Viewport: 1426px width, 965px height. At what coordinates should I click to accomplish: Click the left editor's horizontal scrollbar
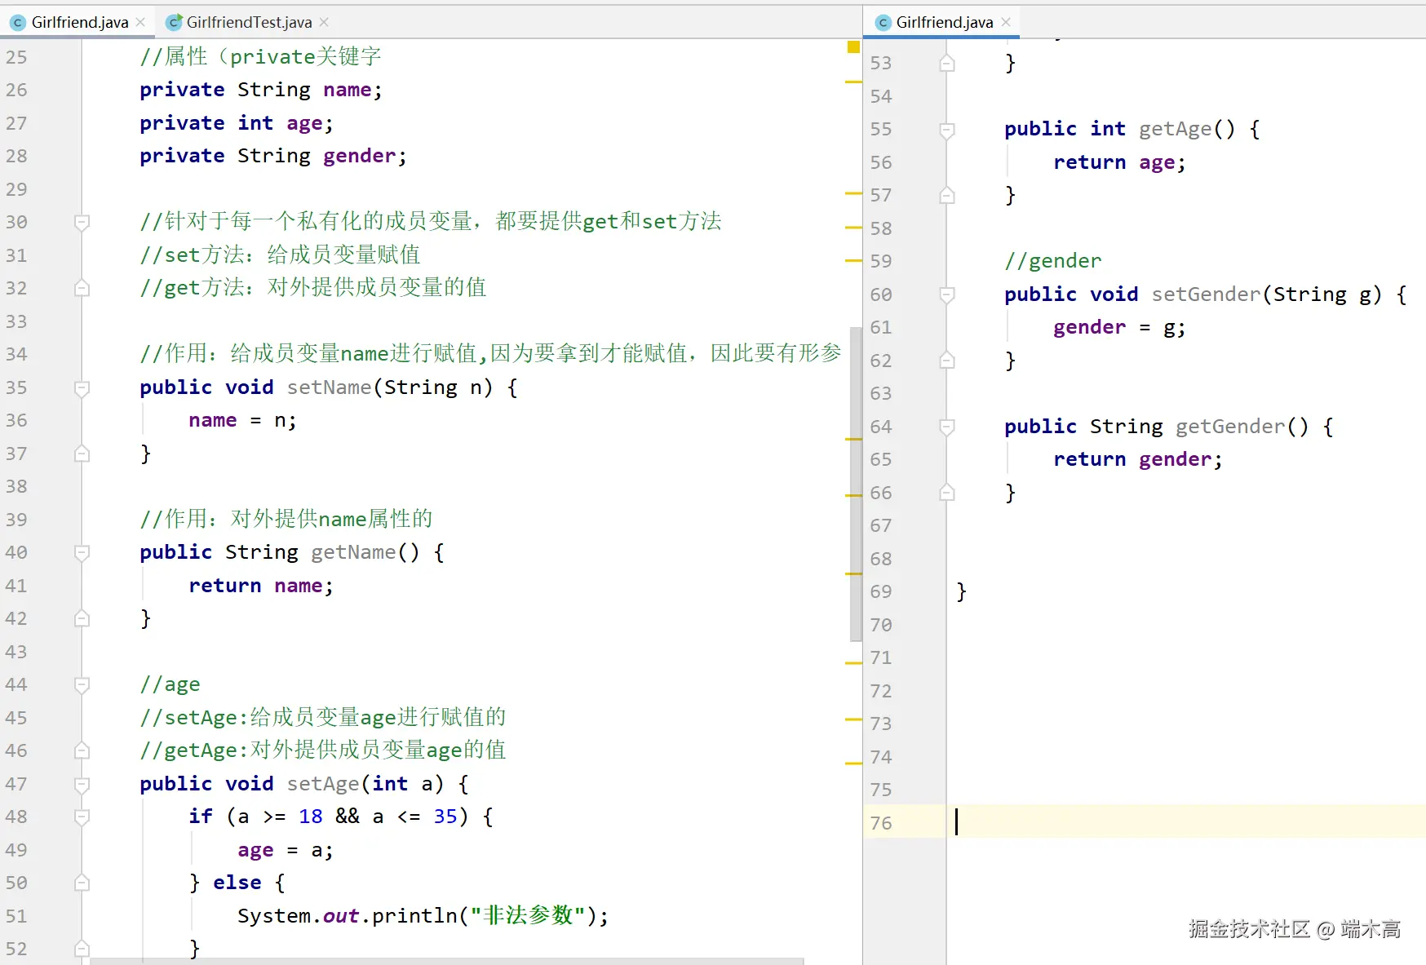point(447,961)
